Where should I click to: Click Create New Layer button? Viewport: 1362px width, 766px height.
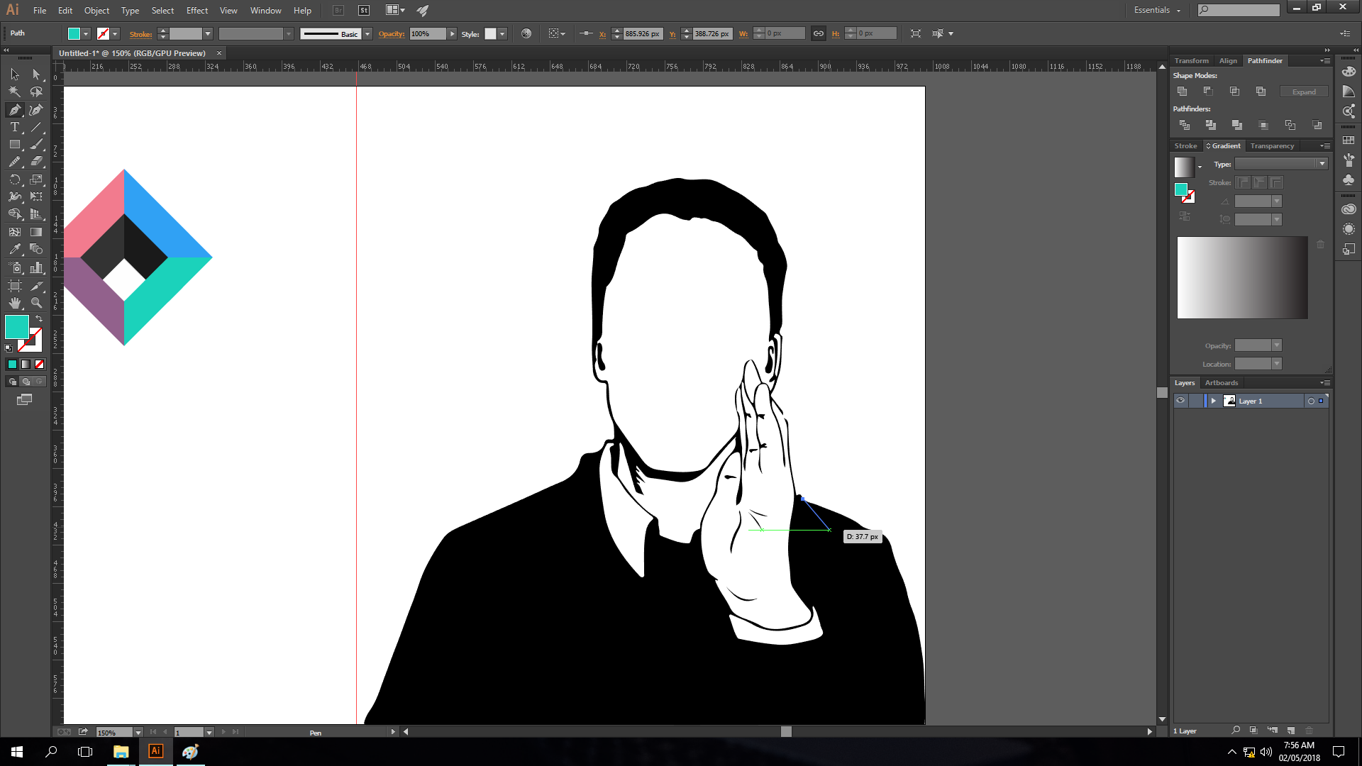point(1291,731)
